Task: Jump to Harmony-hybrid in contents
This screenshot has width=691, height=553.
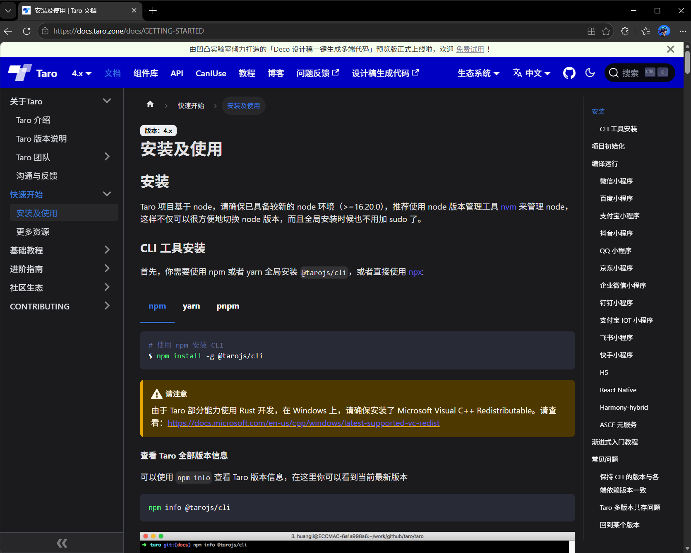Action: 624,407
